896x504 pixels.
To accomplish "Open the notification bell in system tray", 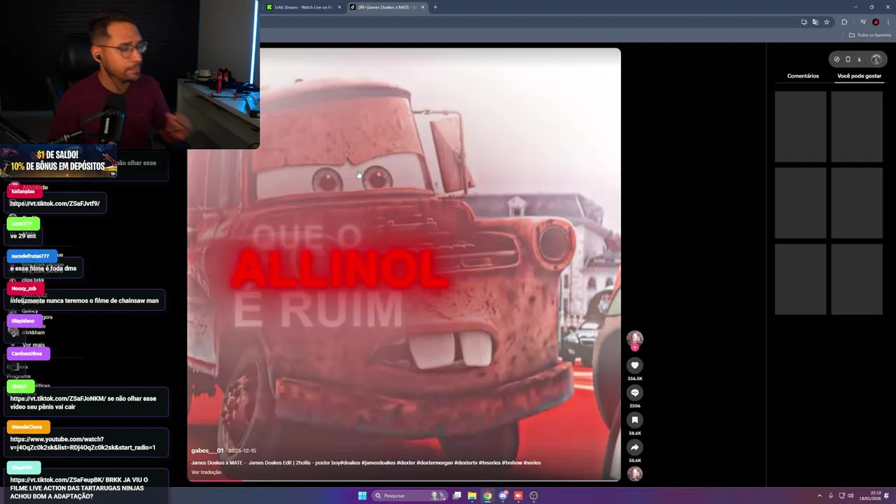I will [887, 496].
